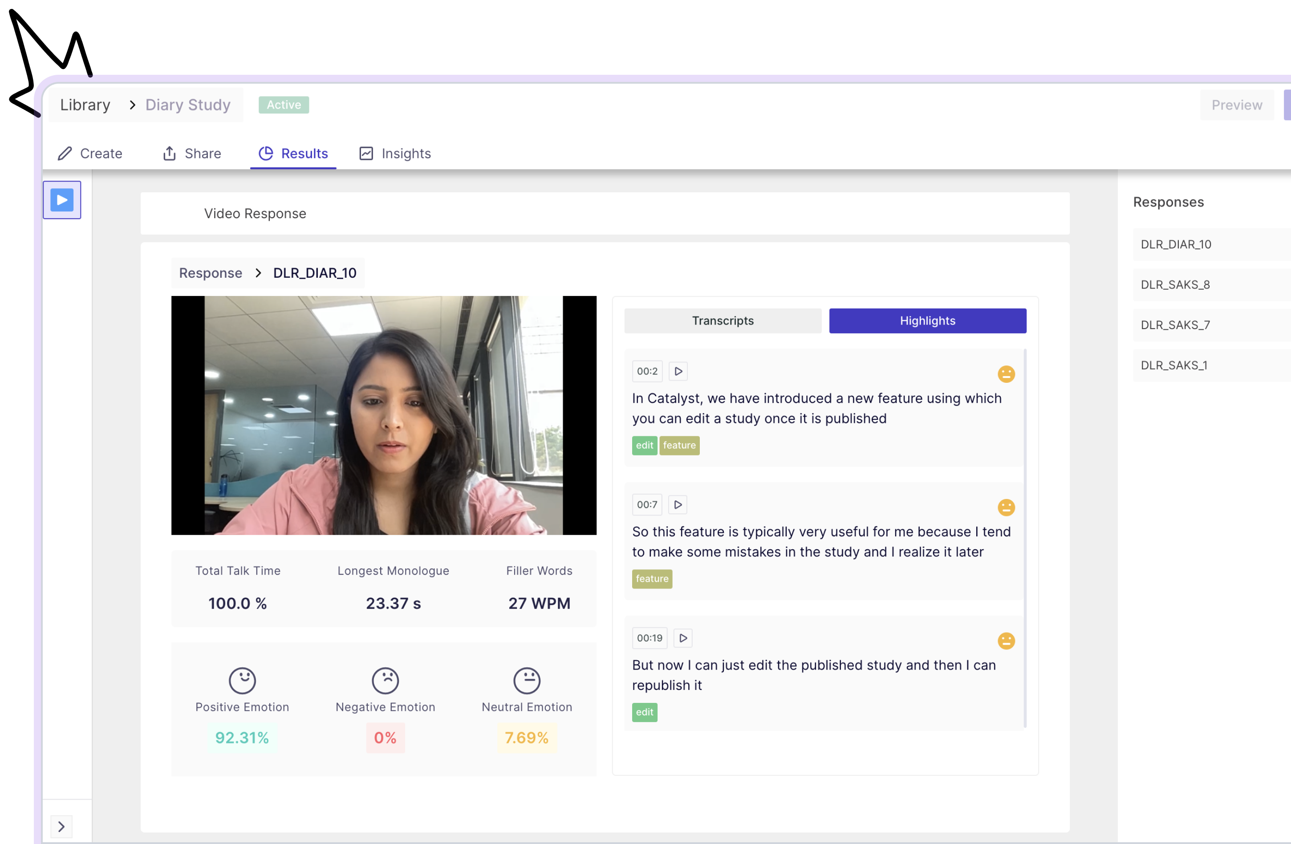
Task: Open response DLR_DIAR_10 in Responses list
Action: [1212, 245]
